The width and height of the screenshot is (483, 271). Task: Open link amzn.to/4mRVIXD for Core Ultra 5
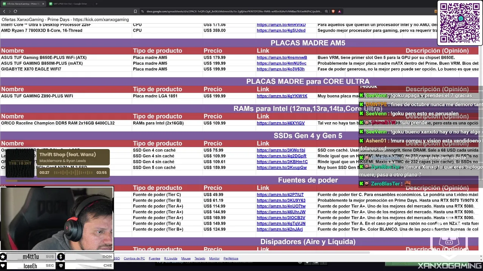[281, 25]
